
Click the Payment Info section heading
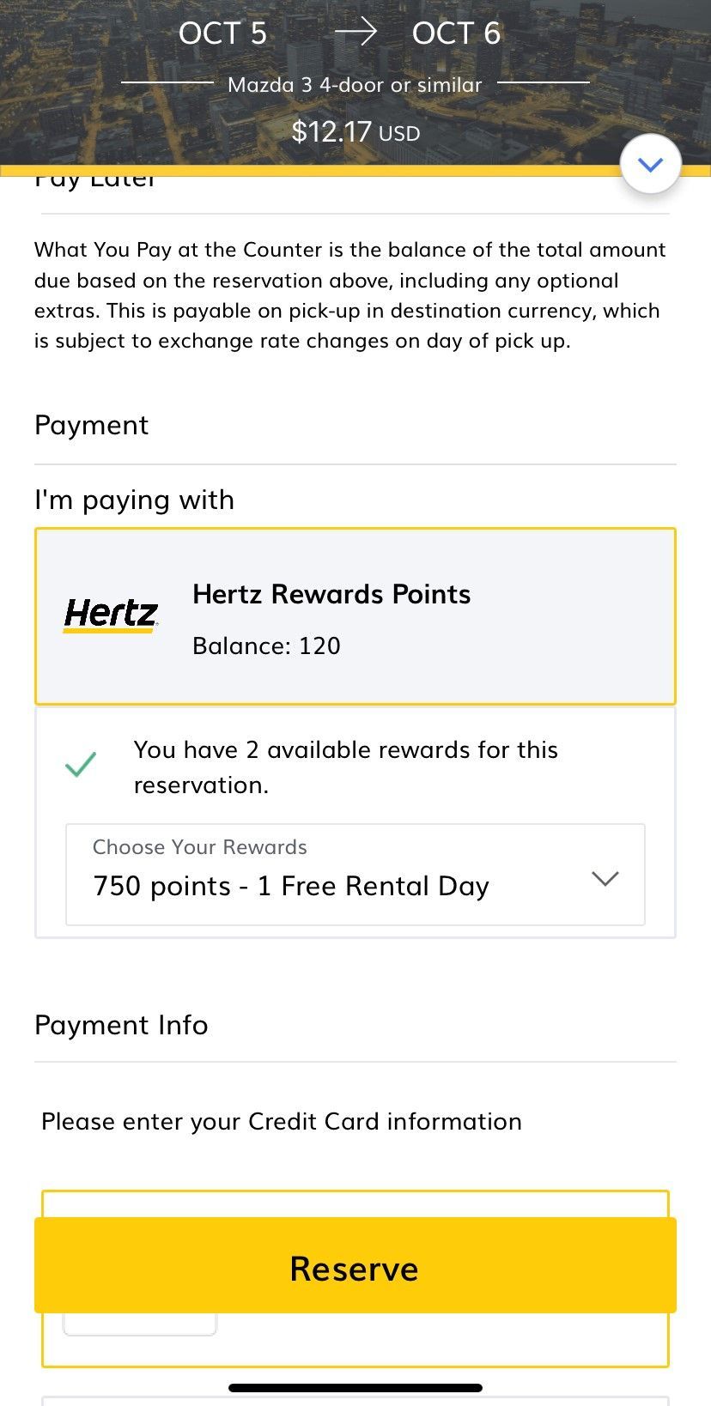121,1025
